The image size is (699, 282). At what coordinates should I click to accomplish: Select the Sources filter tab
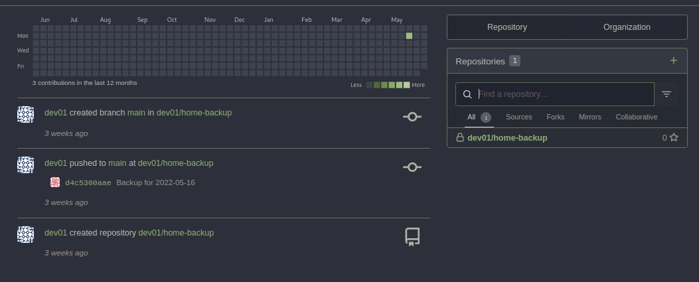[x=518, y=117]
